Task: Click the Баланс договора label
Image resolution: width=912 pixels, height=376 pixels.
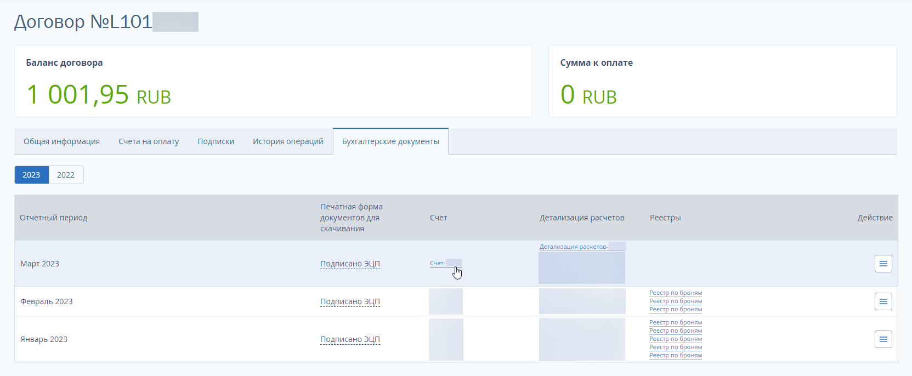Action: (64, 62)
